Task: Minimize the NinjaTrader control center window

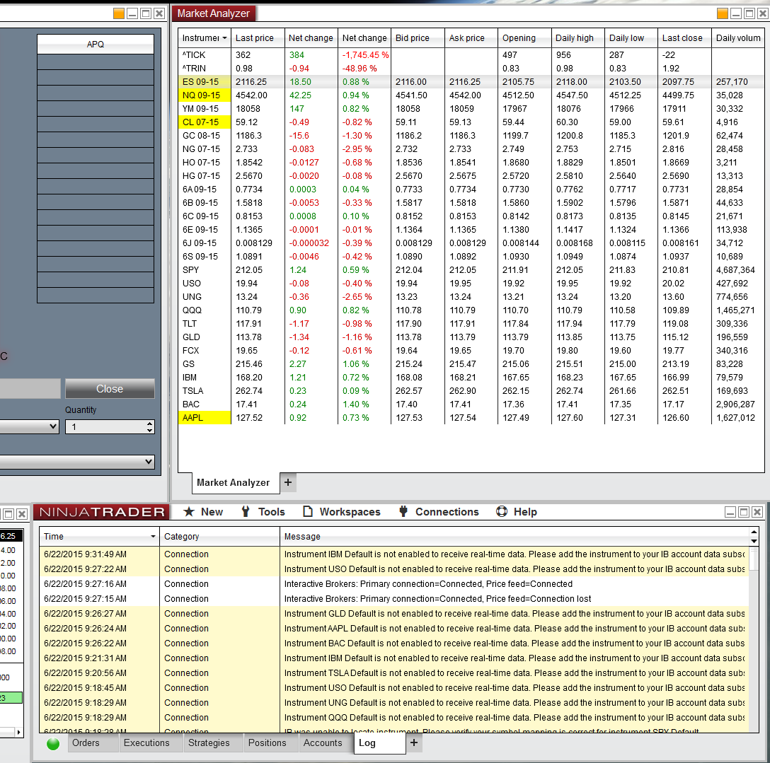Action: [730, 512]
